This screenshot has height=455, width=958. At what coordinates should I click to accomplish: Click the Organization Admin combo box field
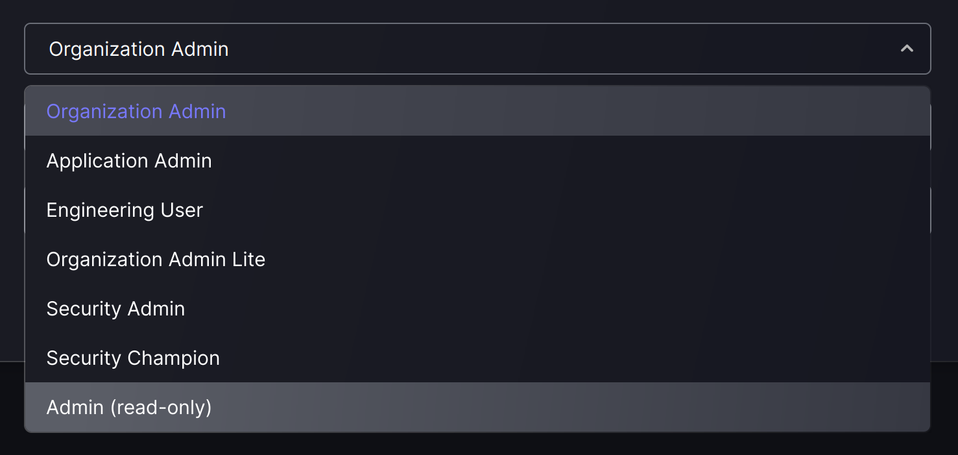(477, 49)
